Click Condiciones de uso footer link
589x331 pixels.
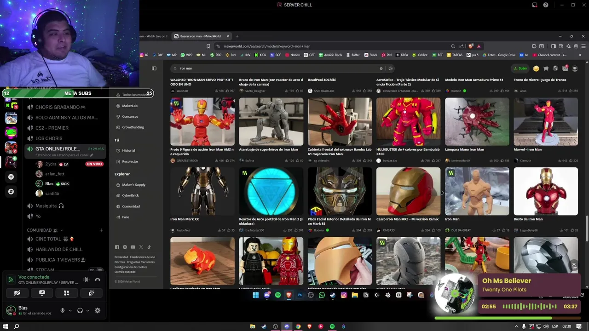(x=142, y=257)
